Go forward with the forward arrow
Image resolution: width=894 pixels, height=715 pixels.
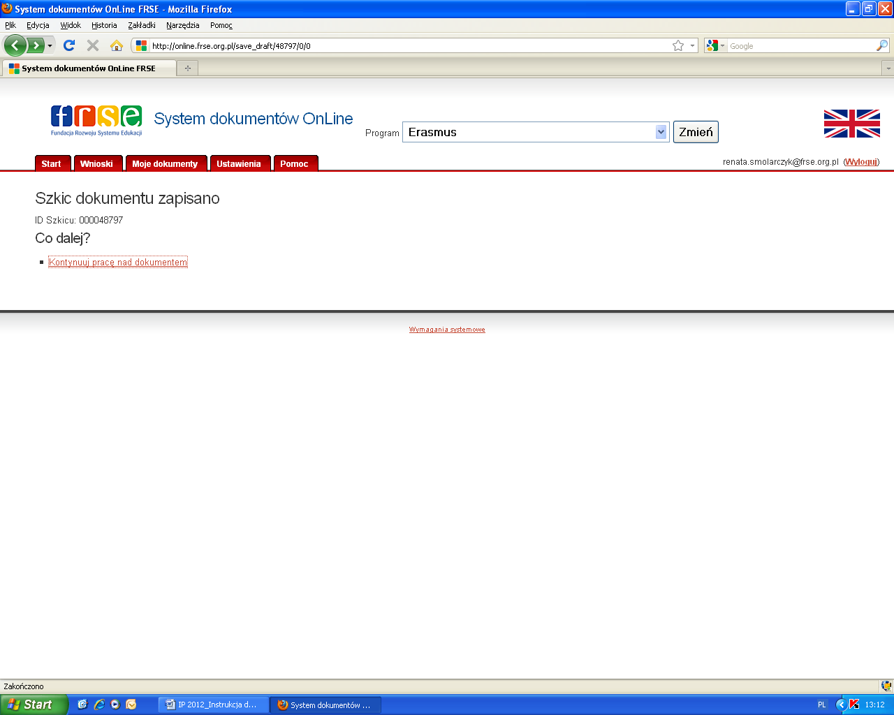click(x=36, y=45)
